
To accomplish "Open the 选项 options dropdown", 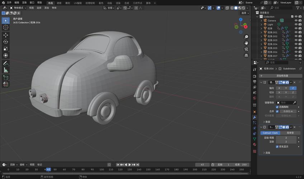I will point(245,13).
